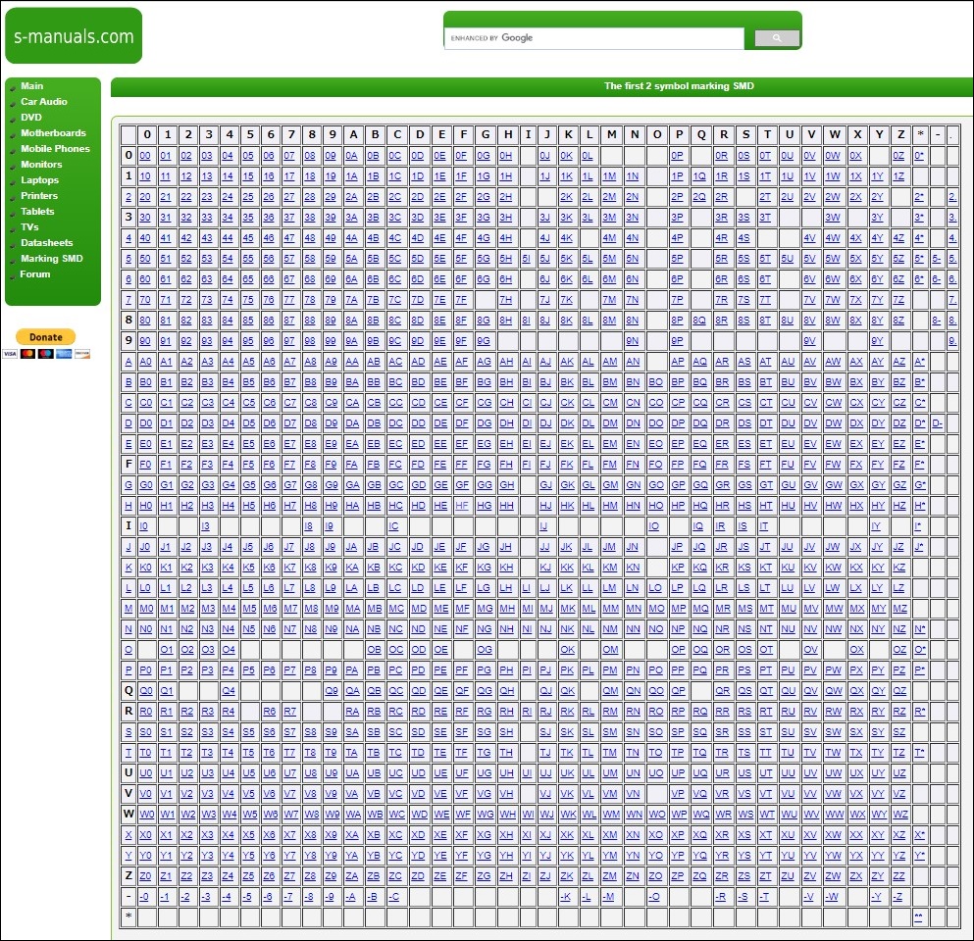Open the HF marking code link

[462, 505]
